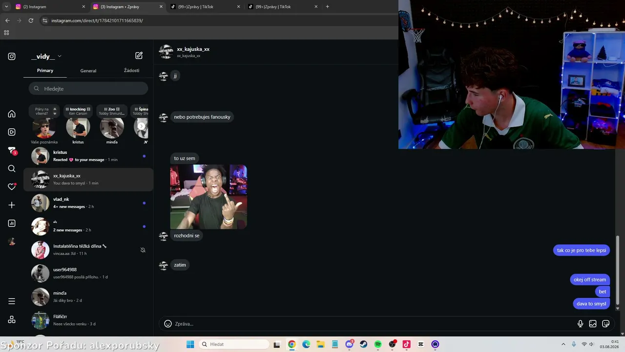The image size is (625, 352).
Task: Open Spotify from the taskbar
Action: [x=378, y=344]
